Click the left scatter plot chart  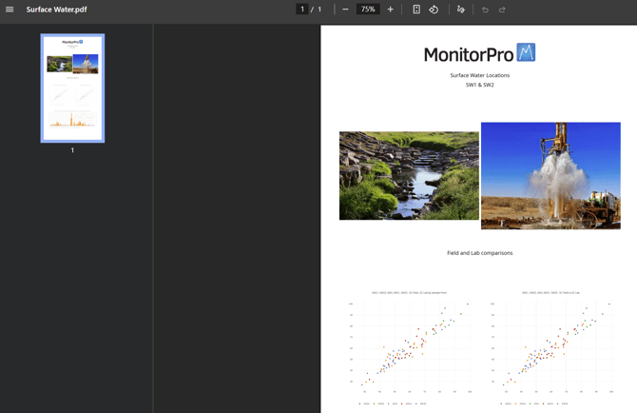coord(409,347)
